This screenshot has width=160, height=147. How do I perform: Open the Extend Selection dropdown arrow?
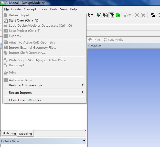pos(130,15)
